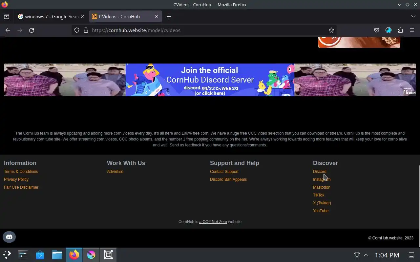Open the Mastodon link

coord(322,187)
